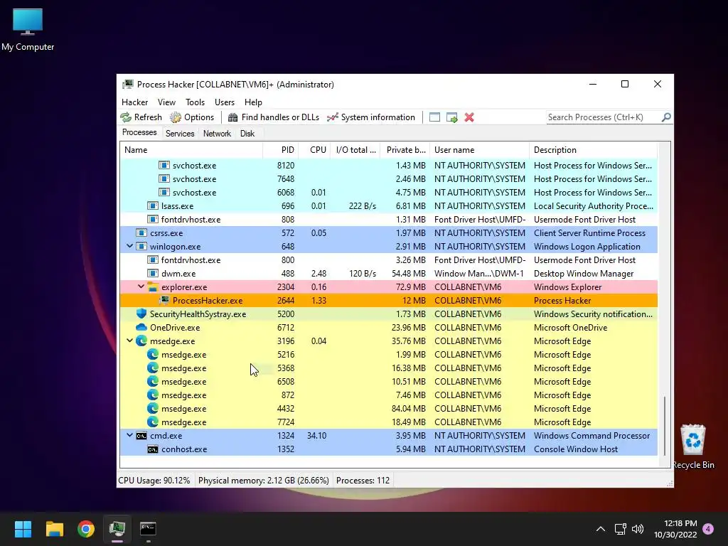Open the Help menu
728x546 pixels.
253,102
